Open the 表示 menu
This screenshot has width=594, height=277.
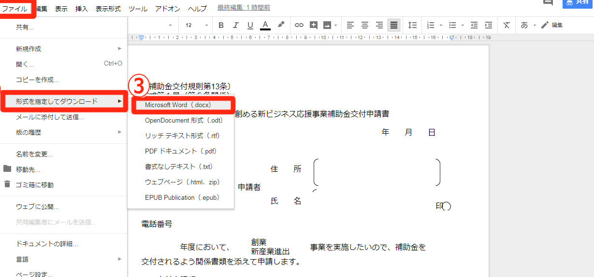(61, 8)
